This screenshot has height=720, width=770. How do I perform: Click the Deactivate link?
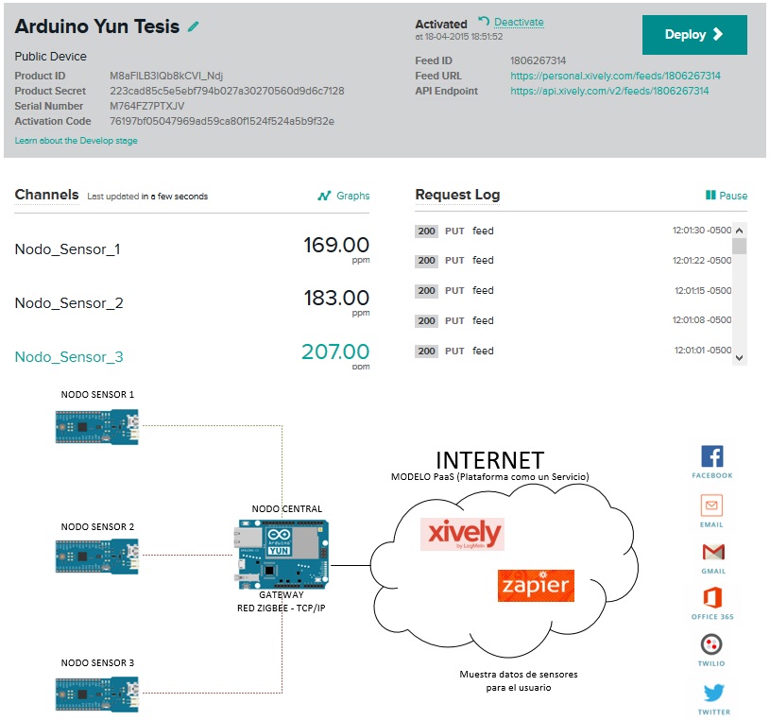coord(519,22)
